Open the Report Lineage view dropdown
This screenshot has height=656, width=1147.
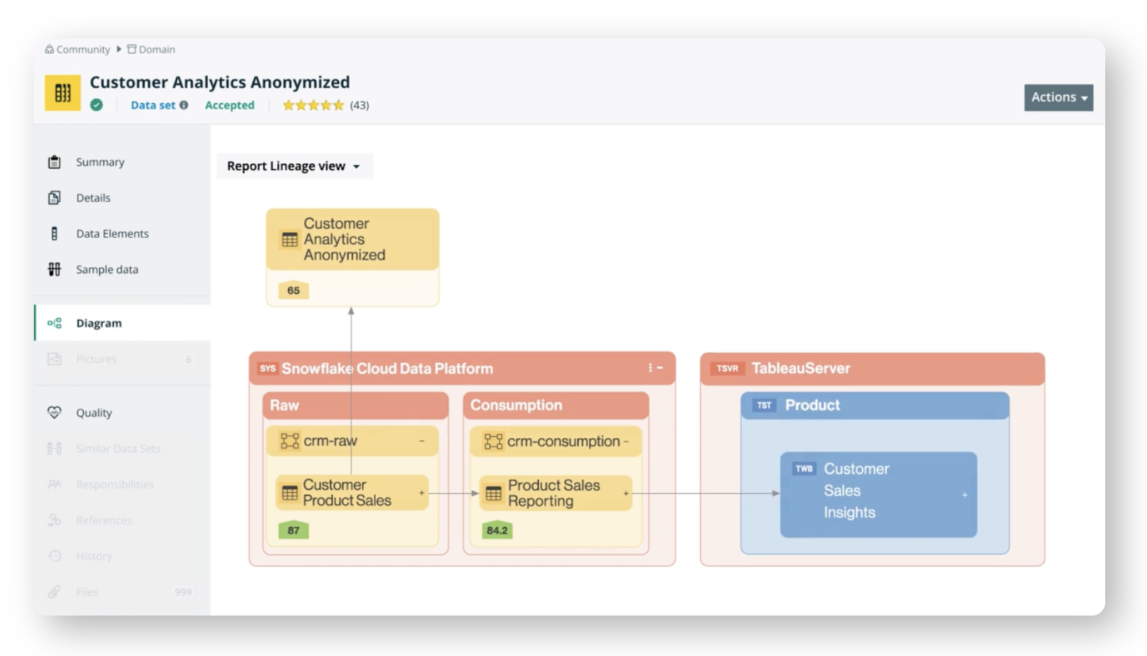[294, 166]
